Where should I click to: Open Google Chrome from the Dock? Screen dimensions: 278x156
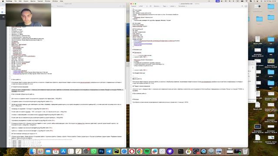click(x=139, y=151)
